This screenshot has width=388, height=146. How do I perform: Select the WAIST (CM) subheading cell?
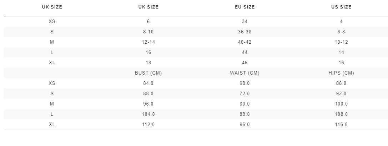(245, 73)
